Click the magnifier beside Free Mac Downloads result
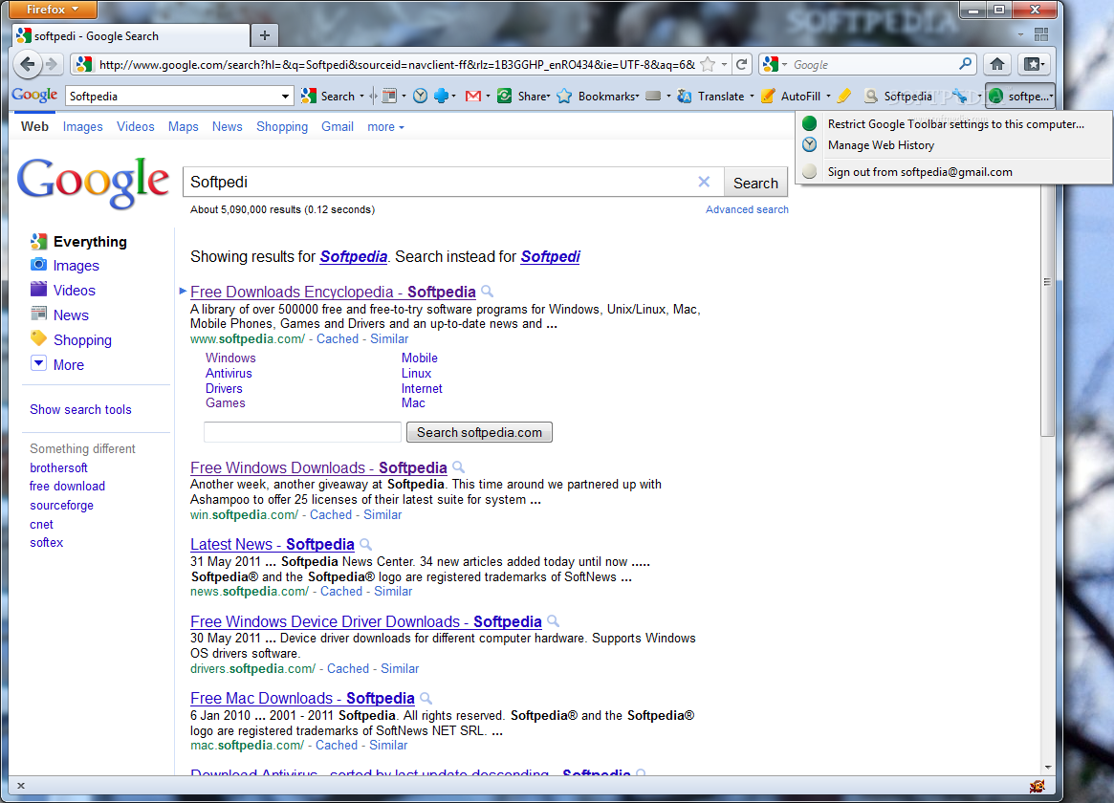This screenshot has width=1114, height=803. [426, 699]
